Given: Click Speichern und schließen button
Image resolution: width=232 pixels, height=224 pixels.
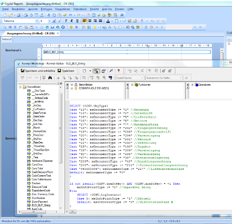Looking at the screenshot, I should [x=38, y=71].
